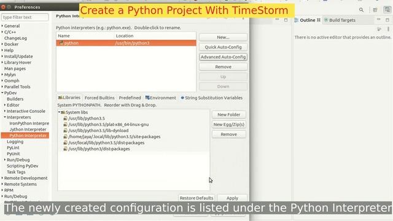Collapse System libs in PYTHONPATH tree
Viewport: 393px width, 221px height.
59,112
